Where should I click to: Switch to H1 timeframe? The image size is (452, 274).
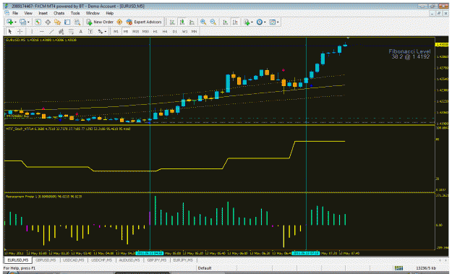click(x=155, y=31)
